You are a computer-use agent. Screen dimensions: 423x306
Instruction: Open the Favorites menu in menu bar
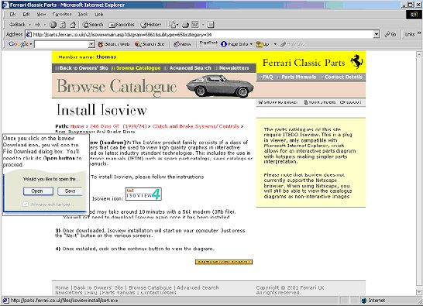click(62, 14)
